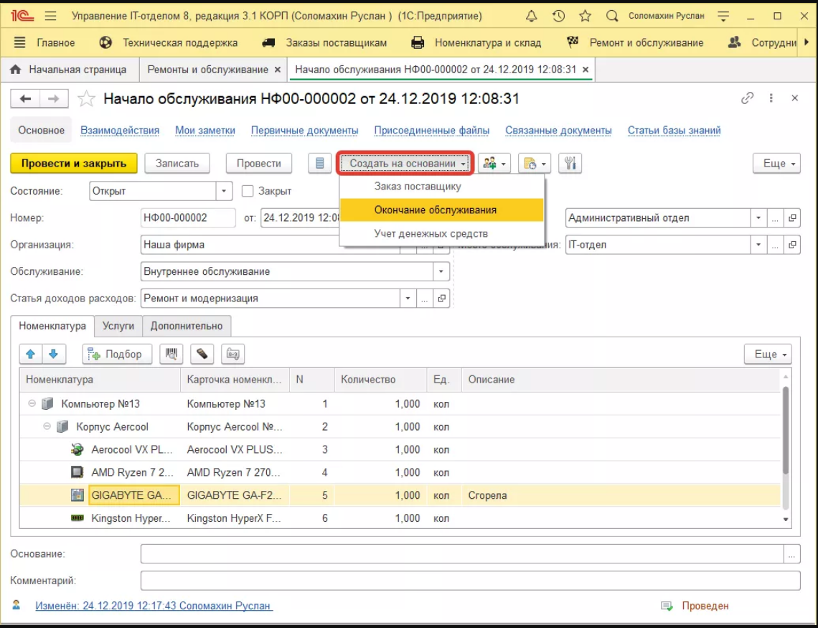Screen dimensions: 818x628
Task: Collapse the Корпус Aercool tree node
Action: (47, 427)
